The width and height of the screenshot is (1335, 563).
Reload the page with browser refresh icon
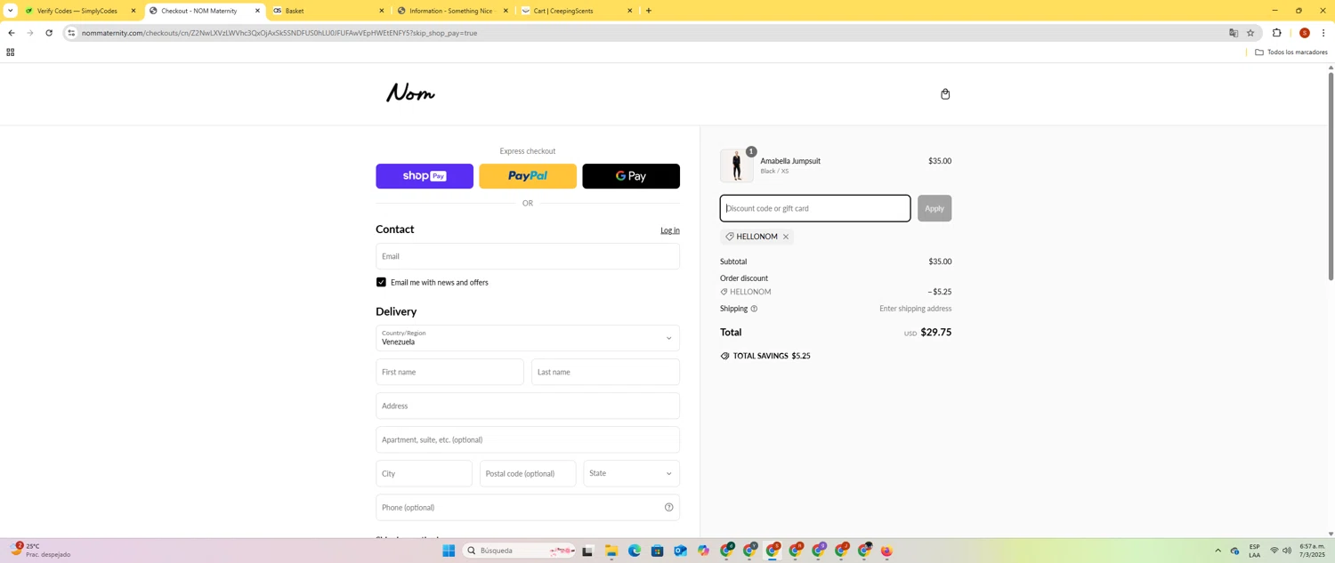pos(49,33)
